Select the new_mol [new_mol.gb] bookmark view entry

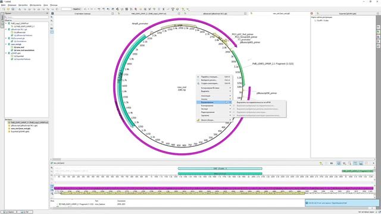click(x=21, y=128)
